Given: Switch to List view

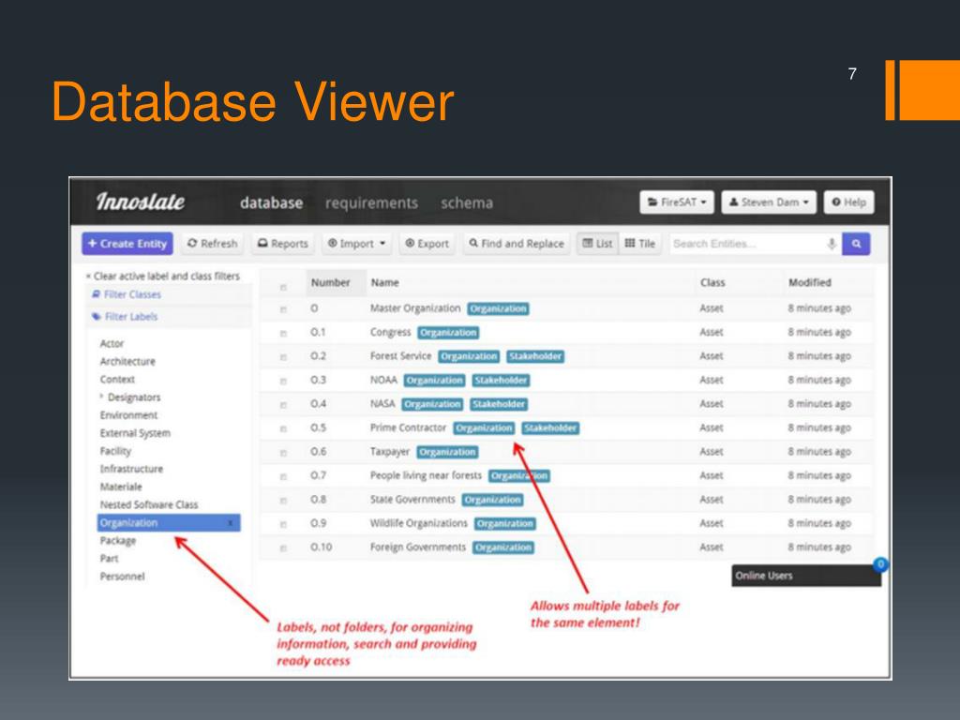Looking at the screenshot, I should pos(597,244).
